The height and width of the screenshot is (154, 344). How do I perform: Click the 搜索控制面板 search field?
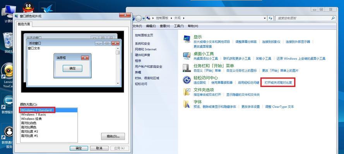coord(305,18)
